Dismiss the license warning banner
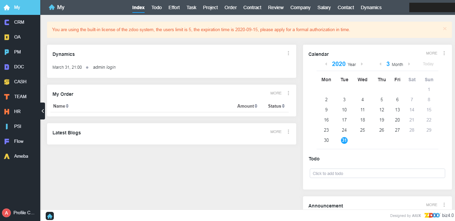 tap(445, 29)
